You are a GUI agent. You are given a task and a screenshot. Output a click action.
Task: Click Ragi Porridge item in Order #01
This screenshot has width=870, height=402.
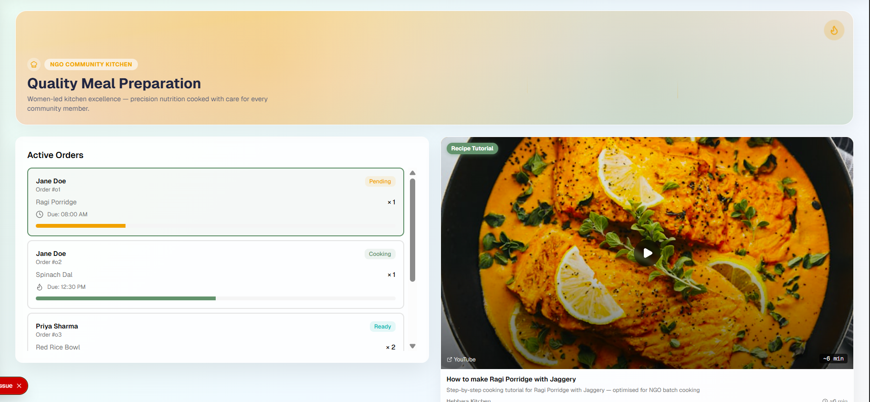point(56,202)
